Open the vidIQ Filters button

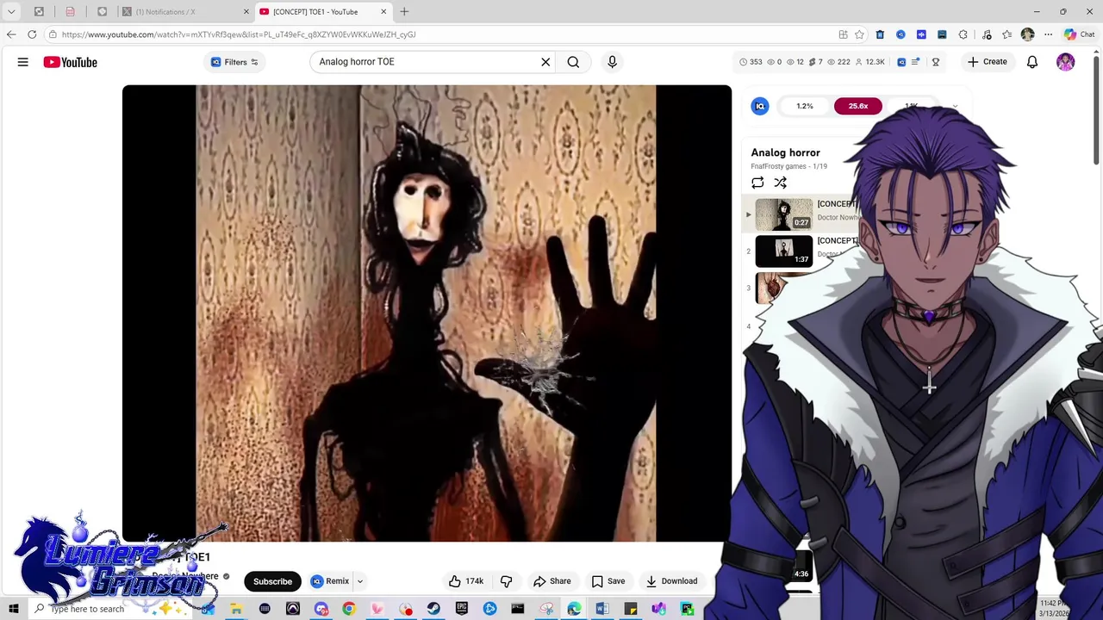234,62
